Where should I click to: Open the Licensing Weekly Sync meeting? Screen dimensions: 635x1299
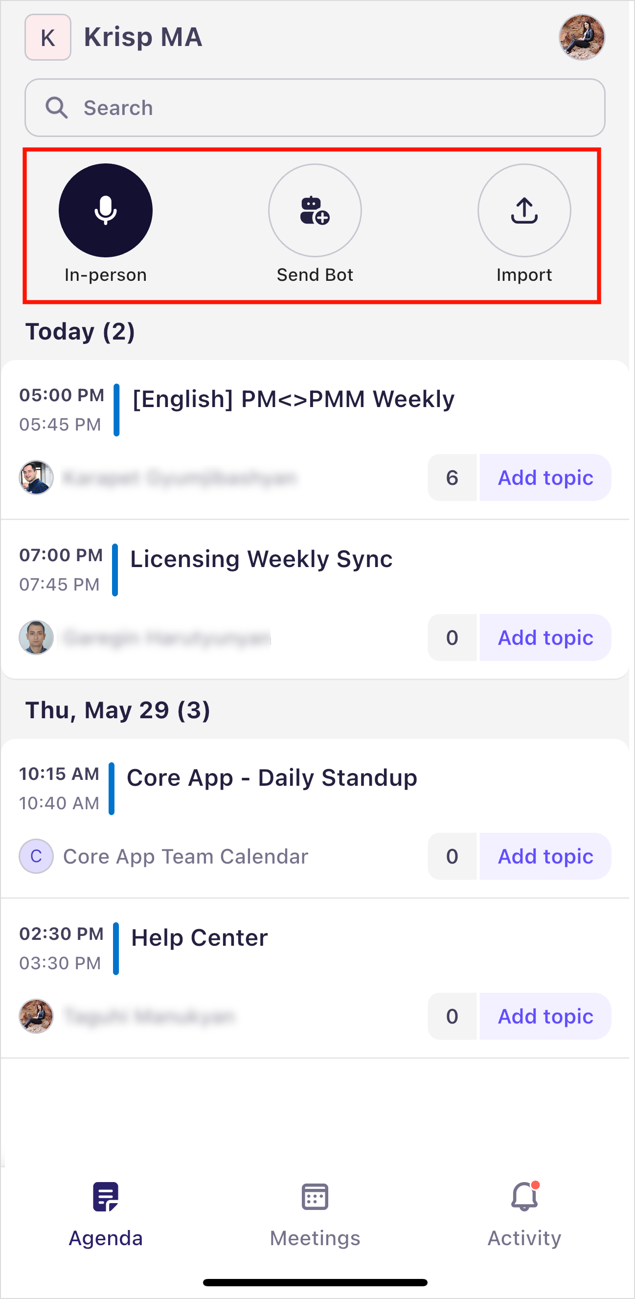(x=261, y=559)
